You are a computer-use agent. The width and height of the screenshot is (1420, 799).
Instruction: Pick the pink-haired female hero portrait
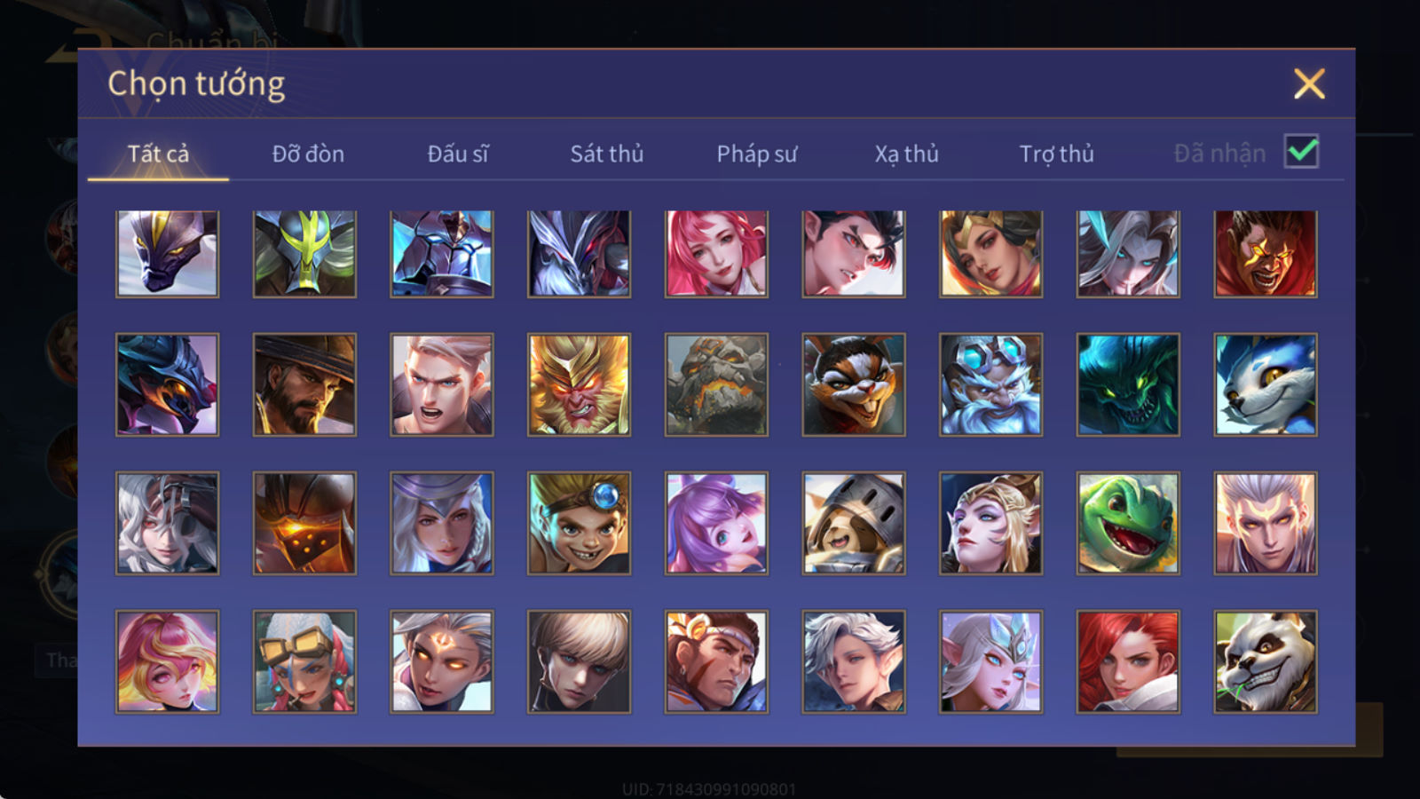click(716, 253)
